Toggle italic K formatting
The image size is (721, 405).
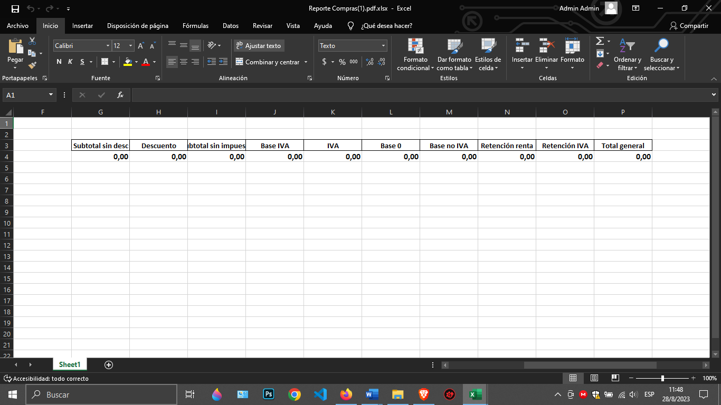click(70, 62)
